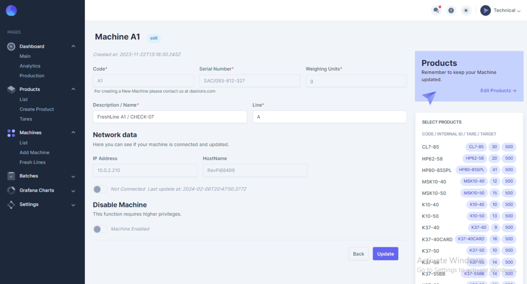Viewport: 527px width, 284px height.
Task: Open Analytics under Dashboard
Action: tap(30, 66)
